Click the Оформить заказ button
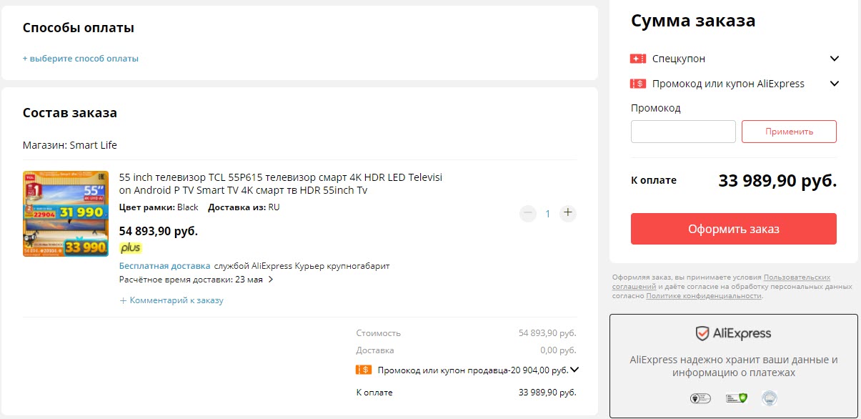 tap(734, 230)
